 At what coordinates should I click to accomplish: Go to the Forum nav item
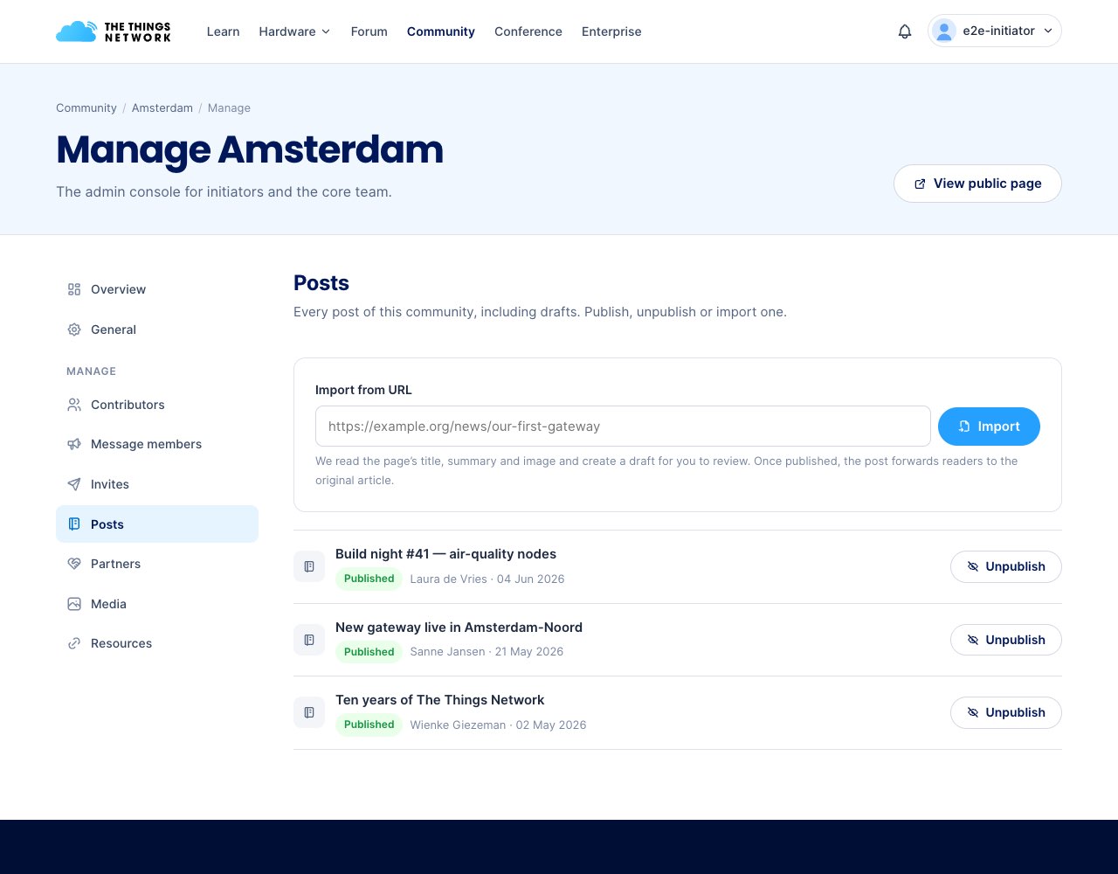point(369,31)
